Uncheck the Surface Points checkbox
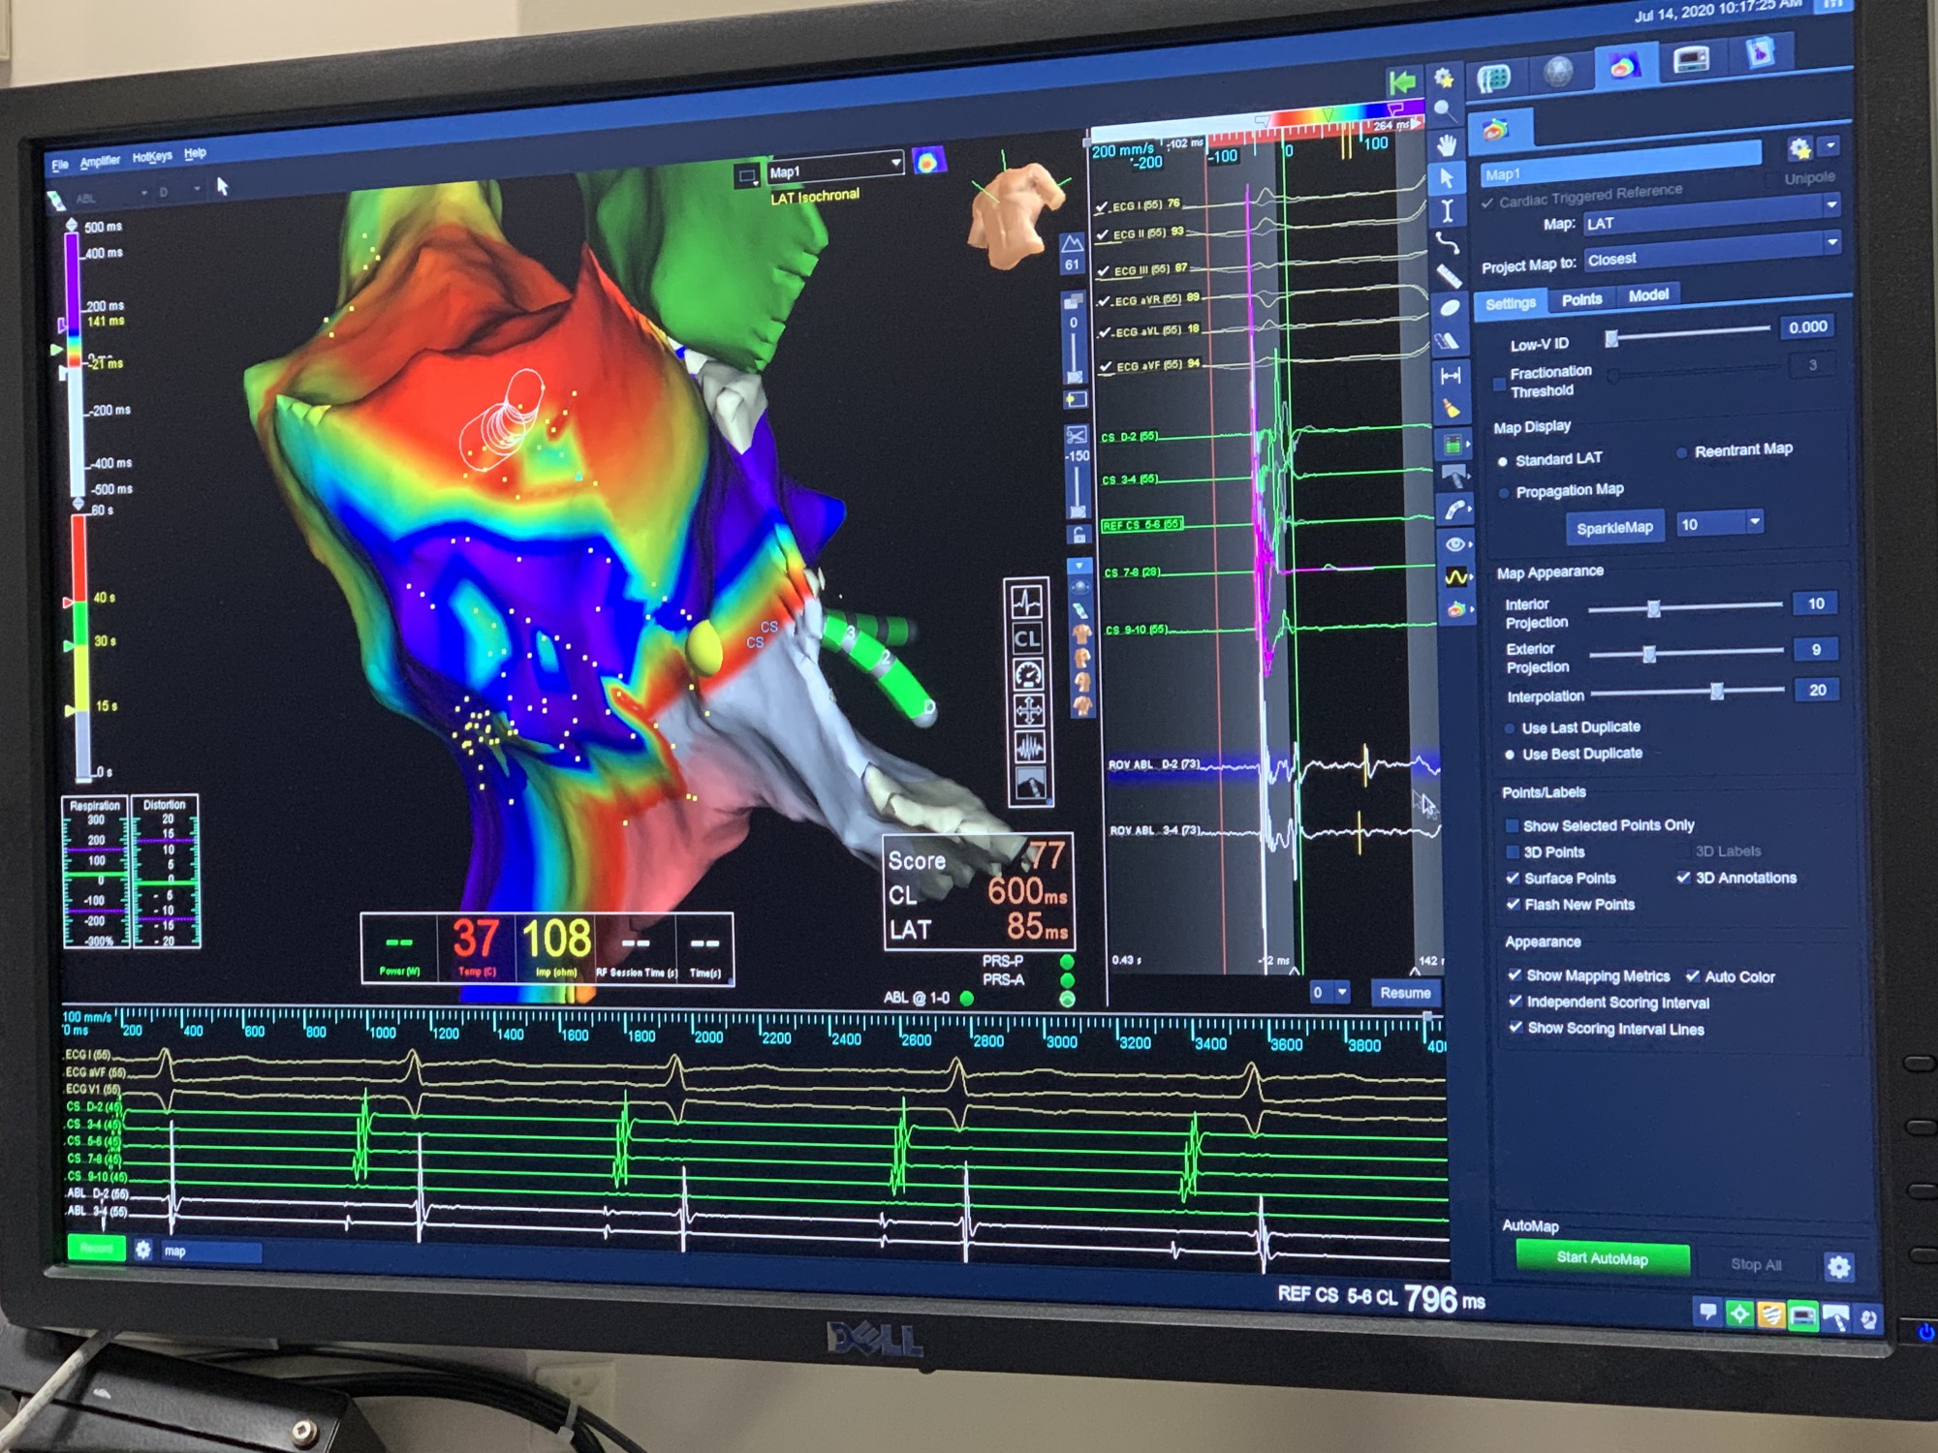Viewport: 1938px width, 1453px height. 1513,878
